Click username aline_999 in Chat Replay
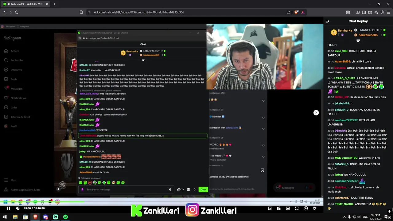Viewport: 393px width, 221px height. pyautogui.click(x=341, y=51)
